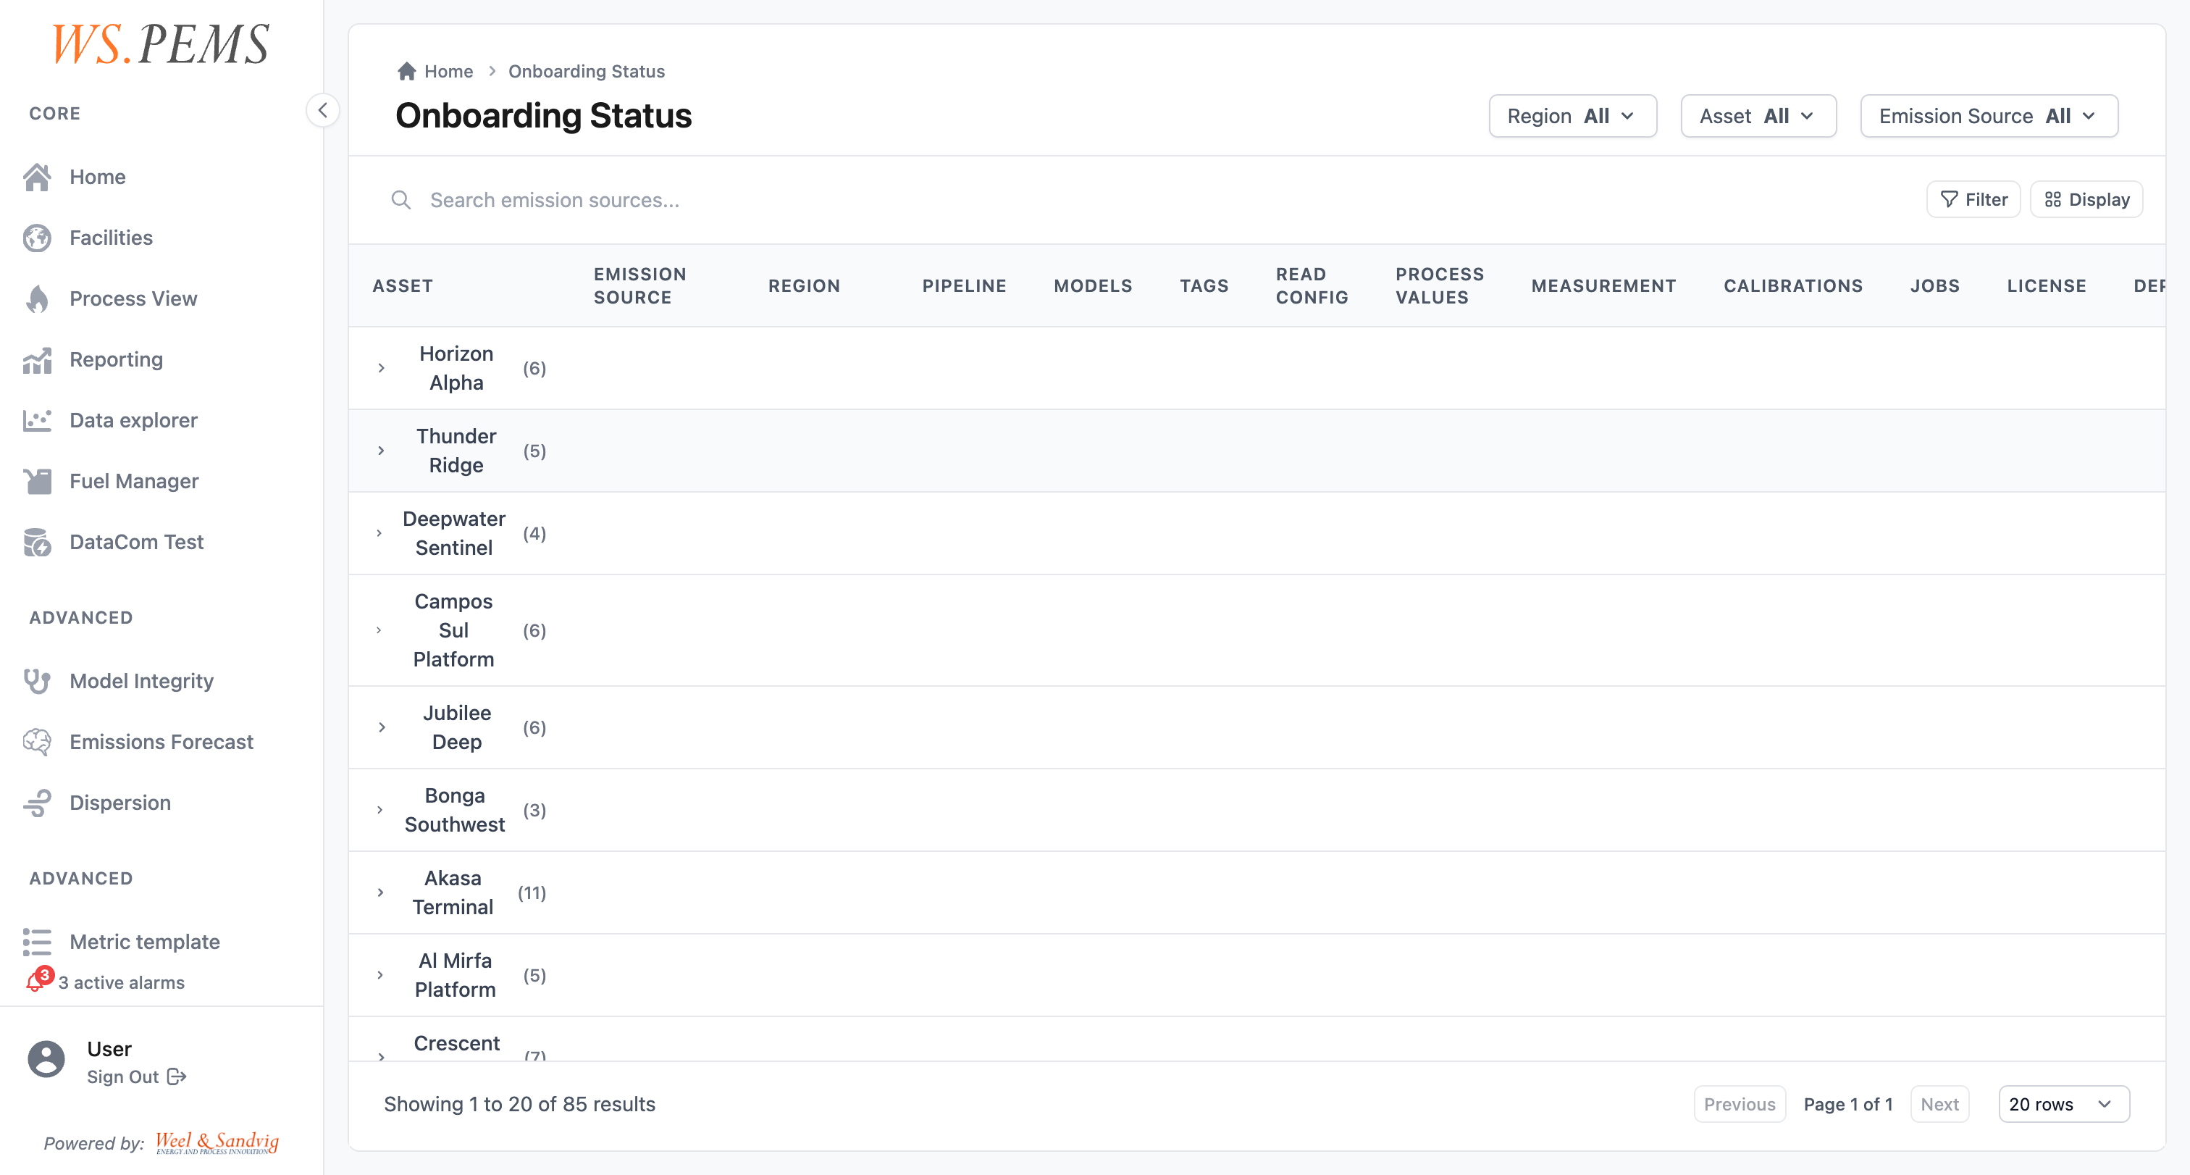
Task: Click the TAGS column header
Action: pos(1204,285)
